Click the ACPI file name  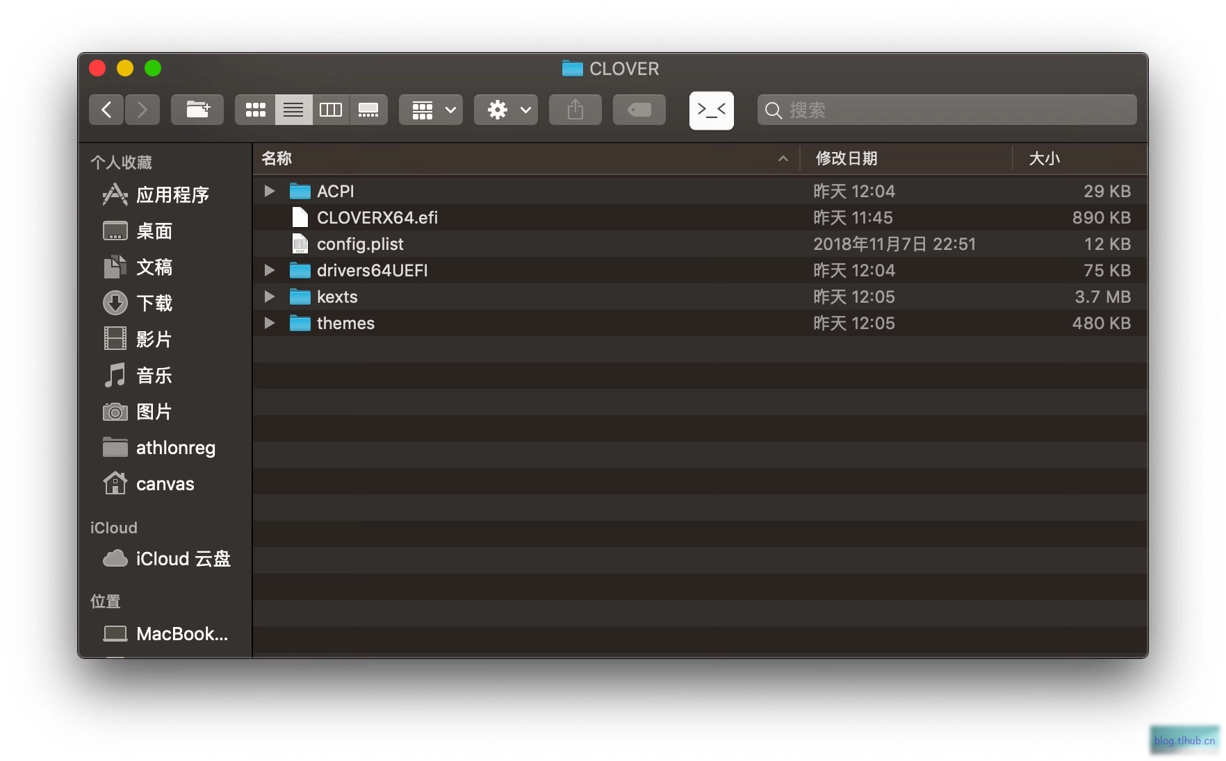tap(336, 191)
